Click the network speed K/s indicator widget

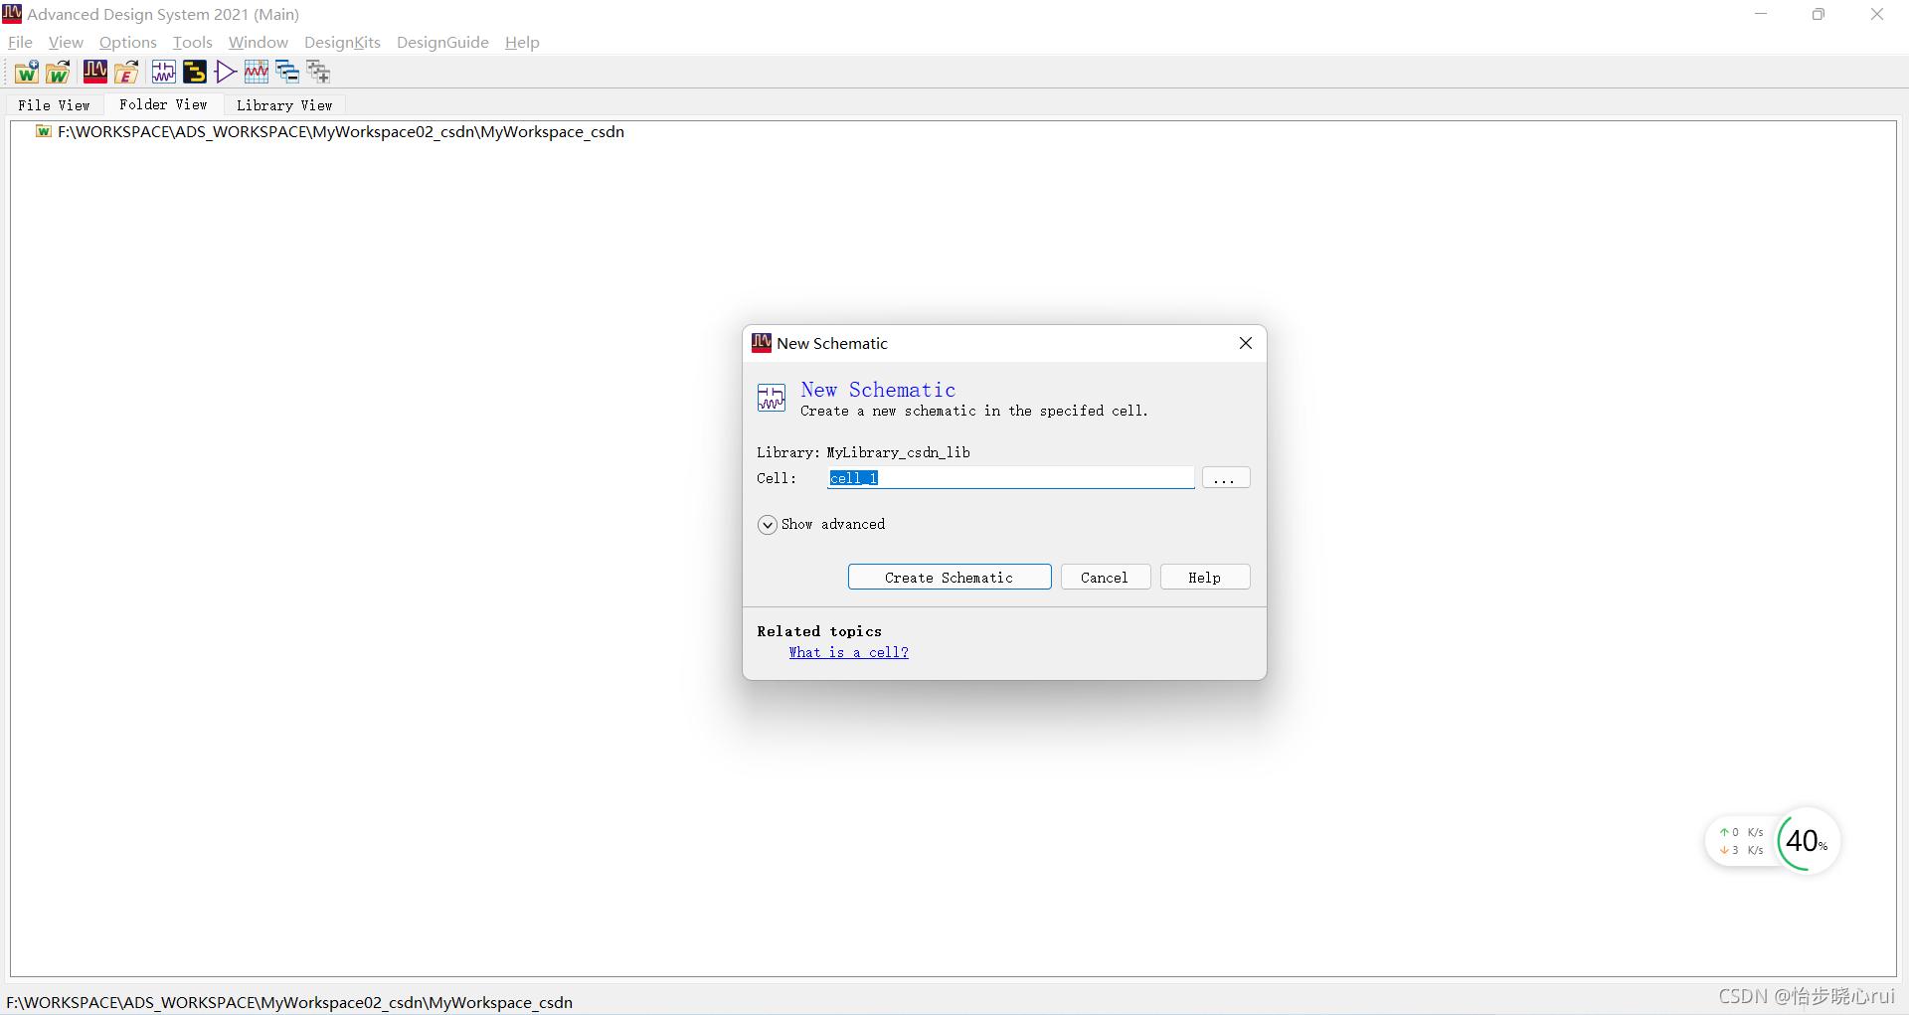tap(1741, 841)
